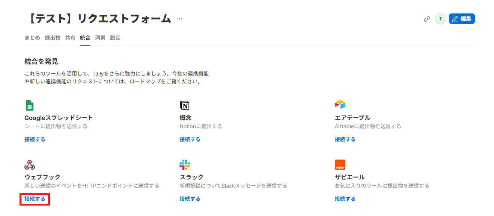Image resolution: width=494 pixels, height=216 pixels.
Task: Click the エアテーブル heading
Action: pyautogui.click(x=352, y=118)
